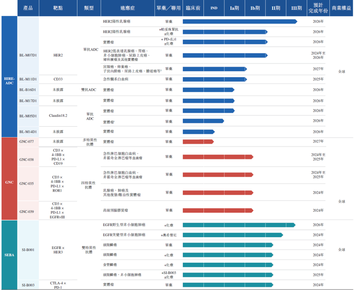Image resolution: width=354 pixels, height=290 pixels.
Task: Click the 高級別腦膠質瘤 indication text
Action: pos(116,210)
